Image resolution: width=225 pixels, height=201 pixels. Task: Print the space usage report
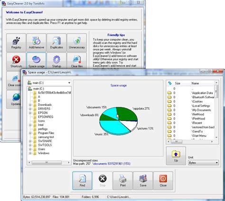(x=122, y=181)
